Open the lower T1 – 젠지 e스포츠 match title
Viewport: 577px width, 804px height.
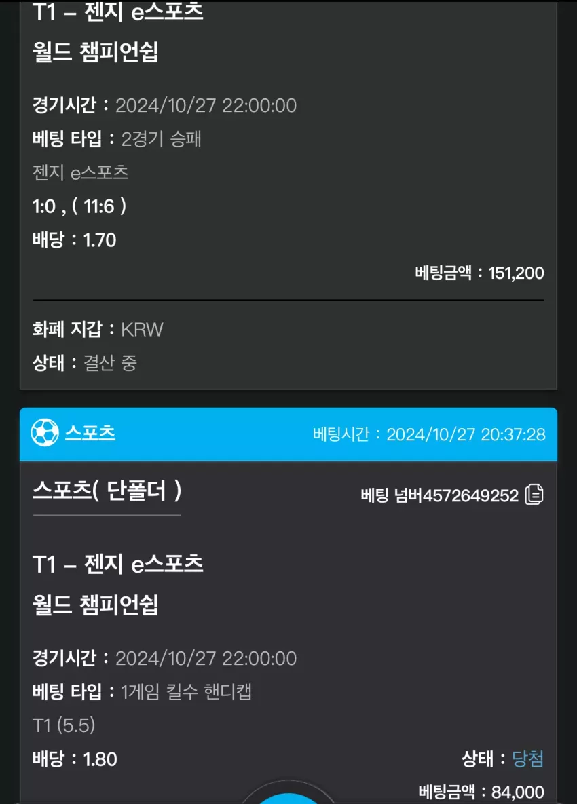pos(118,564)
